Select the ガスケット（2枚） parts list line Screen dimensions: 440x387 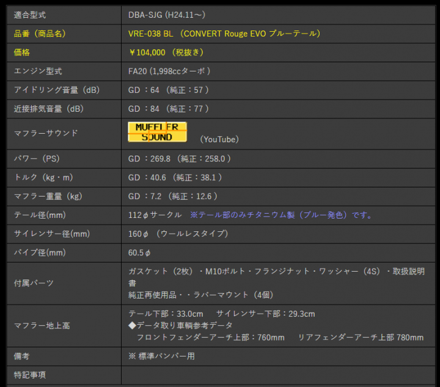[x=276, y=277]
